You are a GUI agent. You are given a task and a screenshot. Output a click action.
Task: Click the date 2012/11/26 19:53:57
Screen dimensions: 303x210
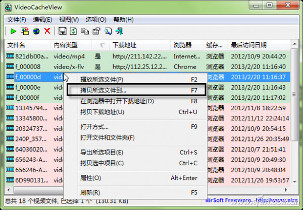point(260,180)
